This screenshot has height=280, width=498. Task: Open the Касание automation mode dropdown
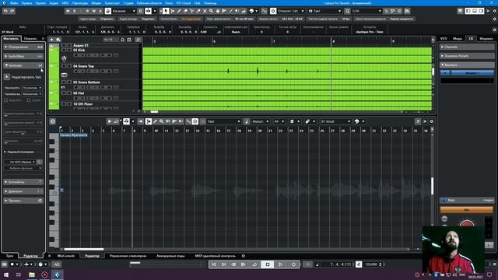tap(124, 11)
